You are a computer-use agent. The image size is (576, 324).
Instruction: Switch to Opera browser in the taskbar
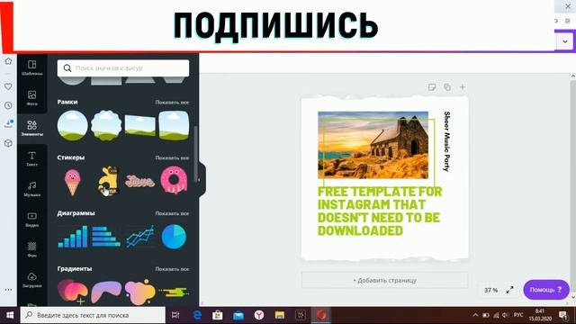pos(321,315)
